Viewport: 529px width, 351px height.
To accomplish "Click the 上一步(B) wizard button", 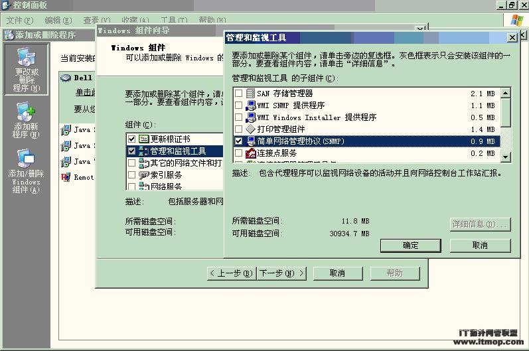I will coord(232,273).
